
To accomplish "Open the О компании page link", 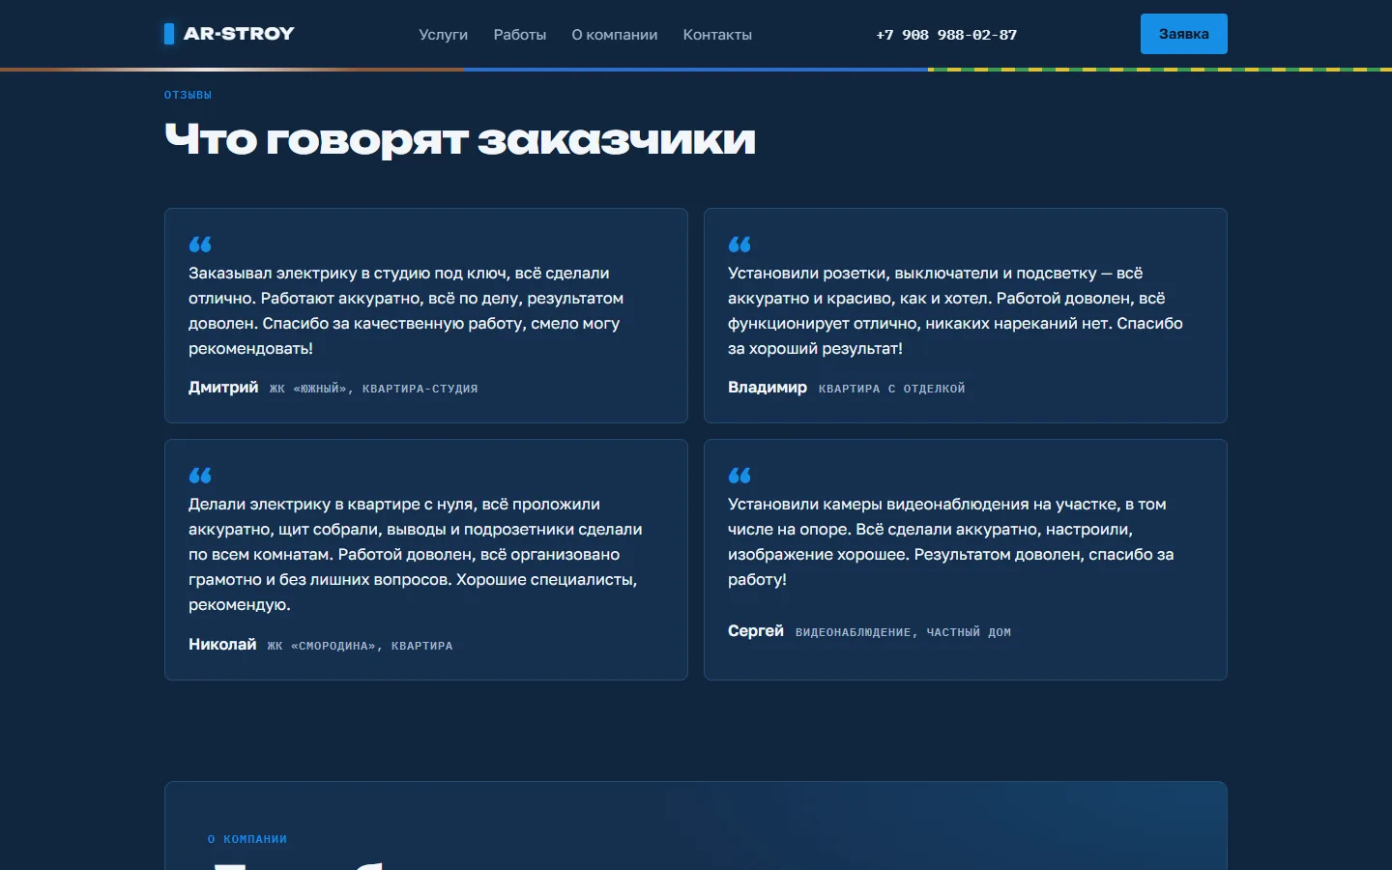I will pyautogui.click(x=615, y=35).
